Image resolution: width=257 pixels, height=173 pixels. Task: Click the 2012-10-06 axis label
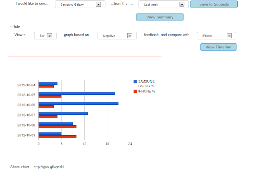coord(26,105)
